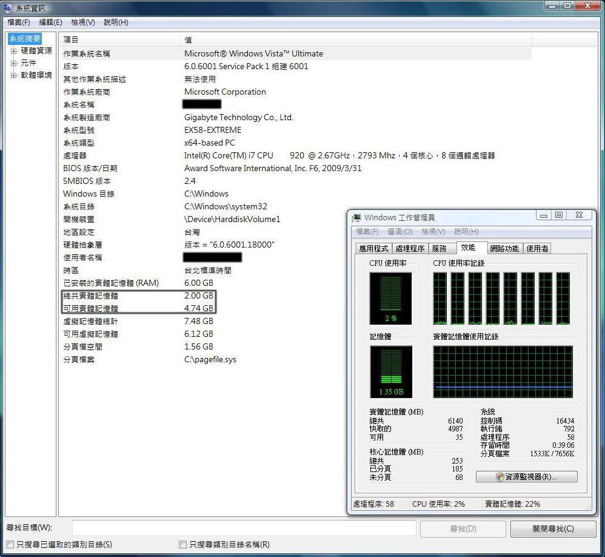Open Task Manager 檢視(V) menu
This screenshot has height=557, width=605.
pyautogui.click(x=433, y=231)
